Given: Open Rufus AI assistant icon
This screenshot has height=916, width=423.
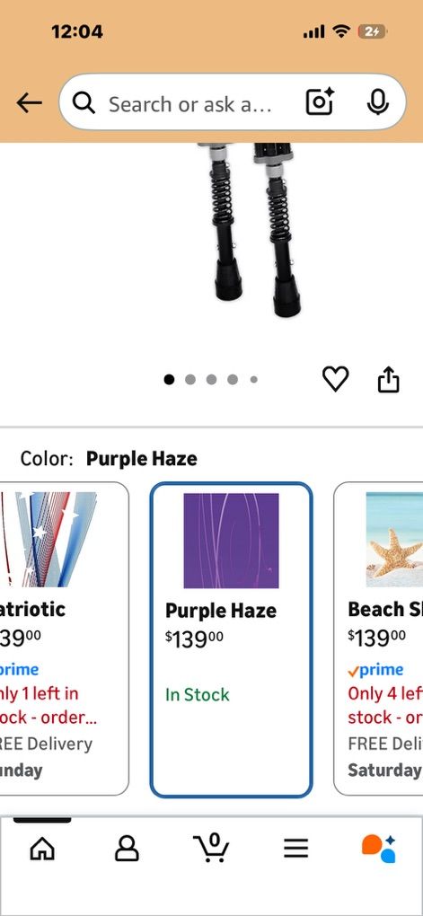Looking at the screenshot, I should click(379, 849).
